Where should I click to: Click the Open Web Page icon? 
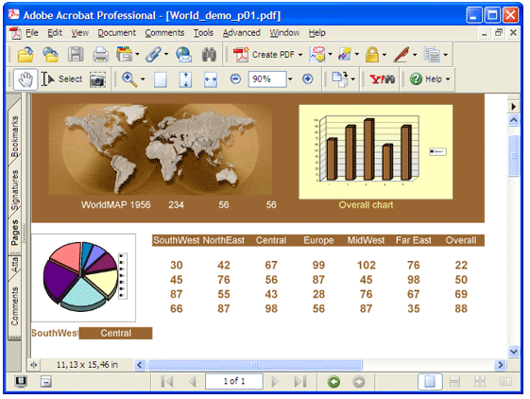coord(51,55)
